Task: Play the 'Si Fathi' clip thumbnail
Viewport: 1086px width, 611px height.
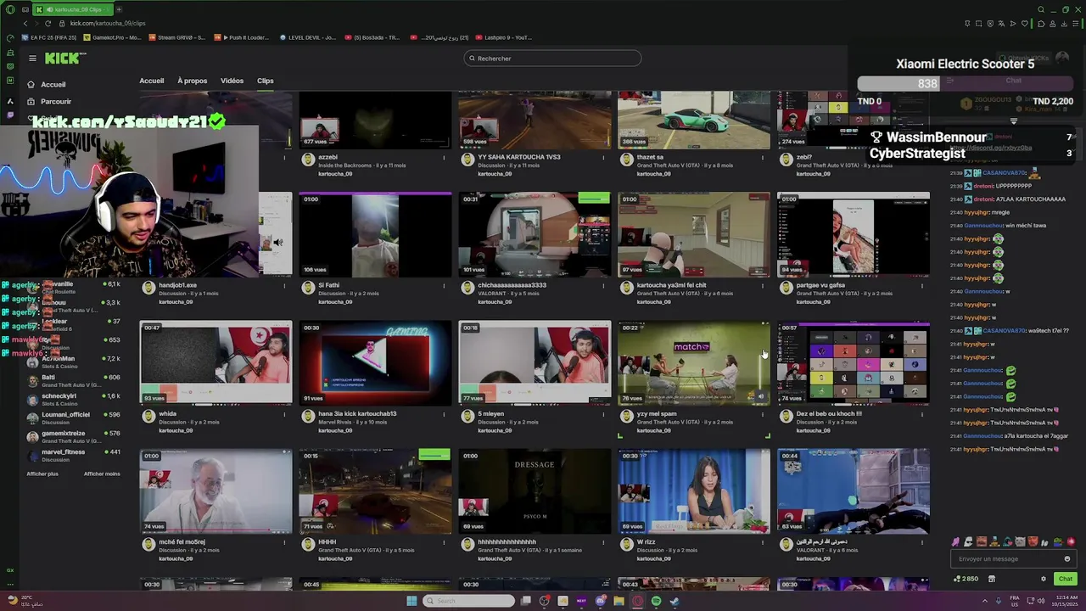Action: (x=375, y=234)
